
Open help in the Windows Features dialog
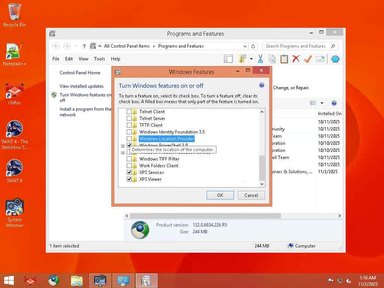tap(261, 85)
